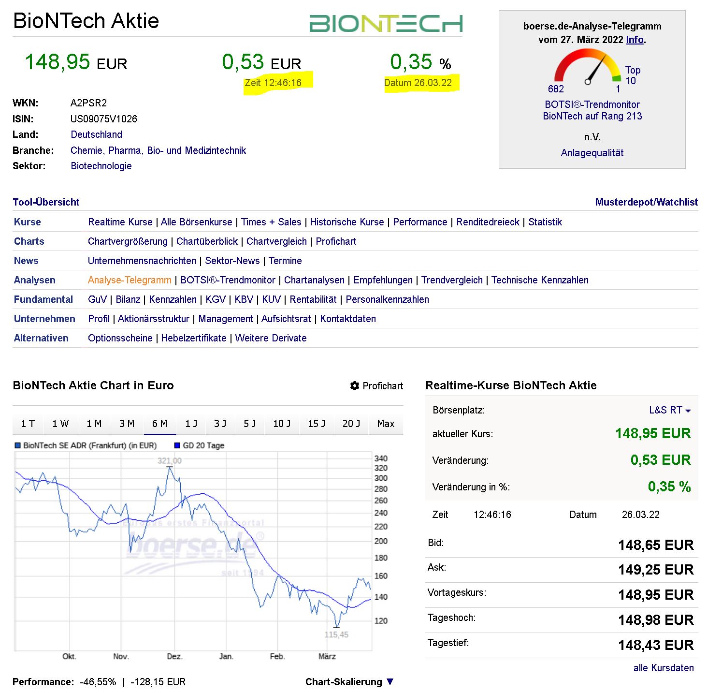View Historische Kurse
Image resolution: width=722 pixels, height=693 pixels.
(347, 222)
